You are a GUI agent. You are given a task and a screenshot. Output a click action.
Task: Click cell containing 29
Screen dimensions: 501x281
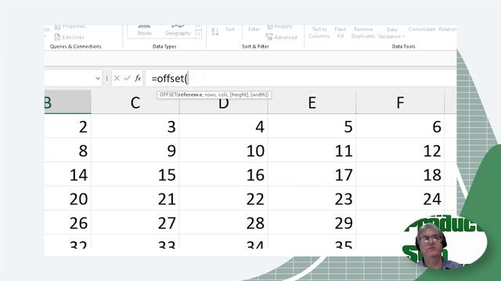click(x=312, y=222)
